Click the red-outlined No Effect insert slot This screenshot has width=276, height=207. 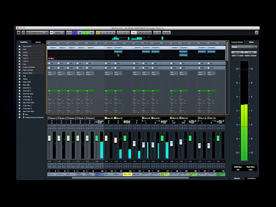[52, 59]
